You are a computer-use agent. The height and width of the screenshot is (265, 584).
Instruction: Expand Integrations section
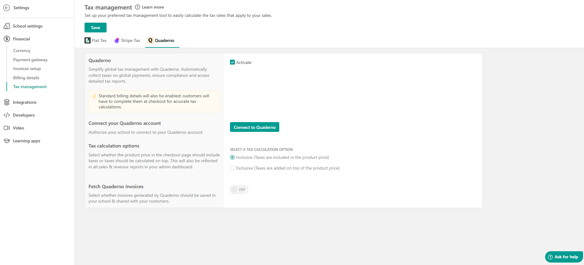pyautogui.click(x=24, y=102)
